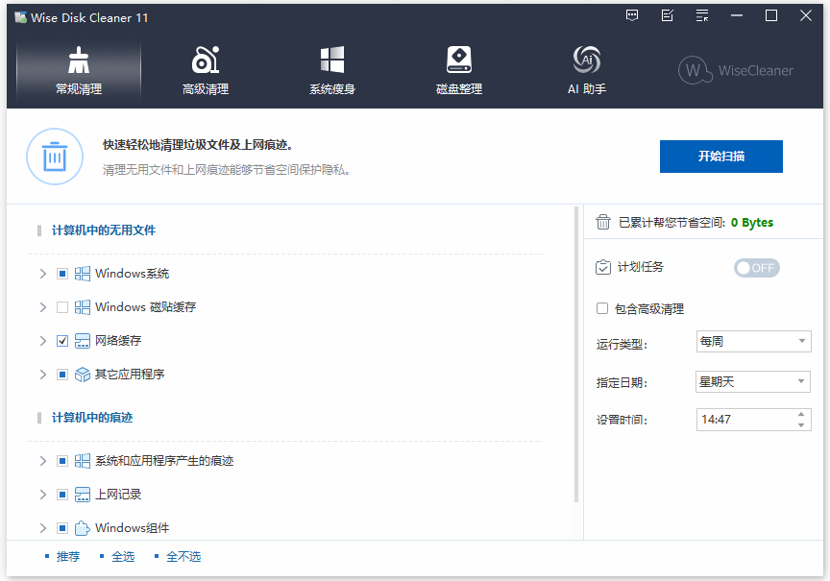Viewport: 830px width, 581px height.
Task: Open the 运行类型 weekly dropdown
Action: pyautogui.click(x=753, y=341)
